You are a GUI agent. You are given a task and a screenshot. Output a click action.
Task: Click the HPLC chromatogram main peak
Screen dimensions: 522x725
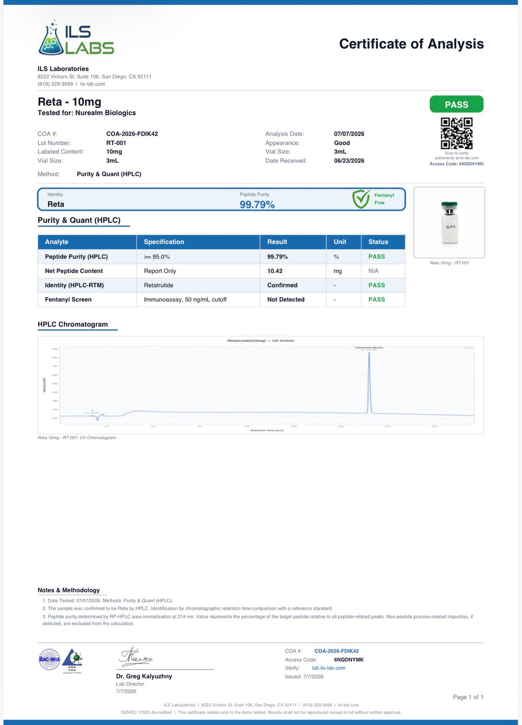pos(369,382)
